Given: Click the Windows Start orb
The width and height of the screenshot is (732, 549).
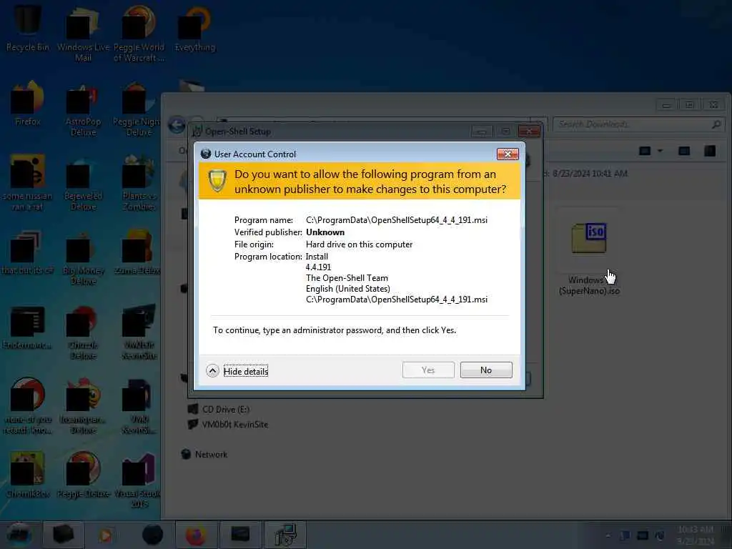Looking at the screenshot, I should (19, 535).
